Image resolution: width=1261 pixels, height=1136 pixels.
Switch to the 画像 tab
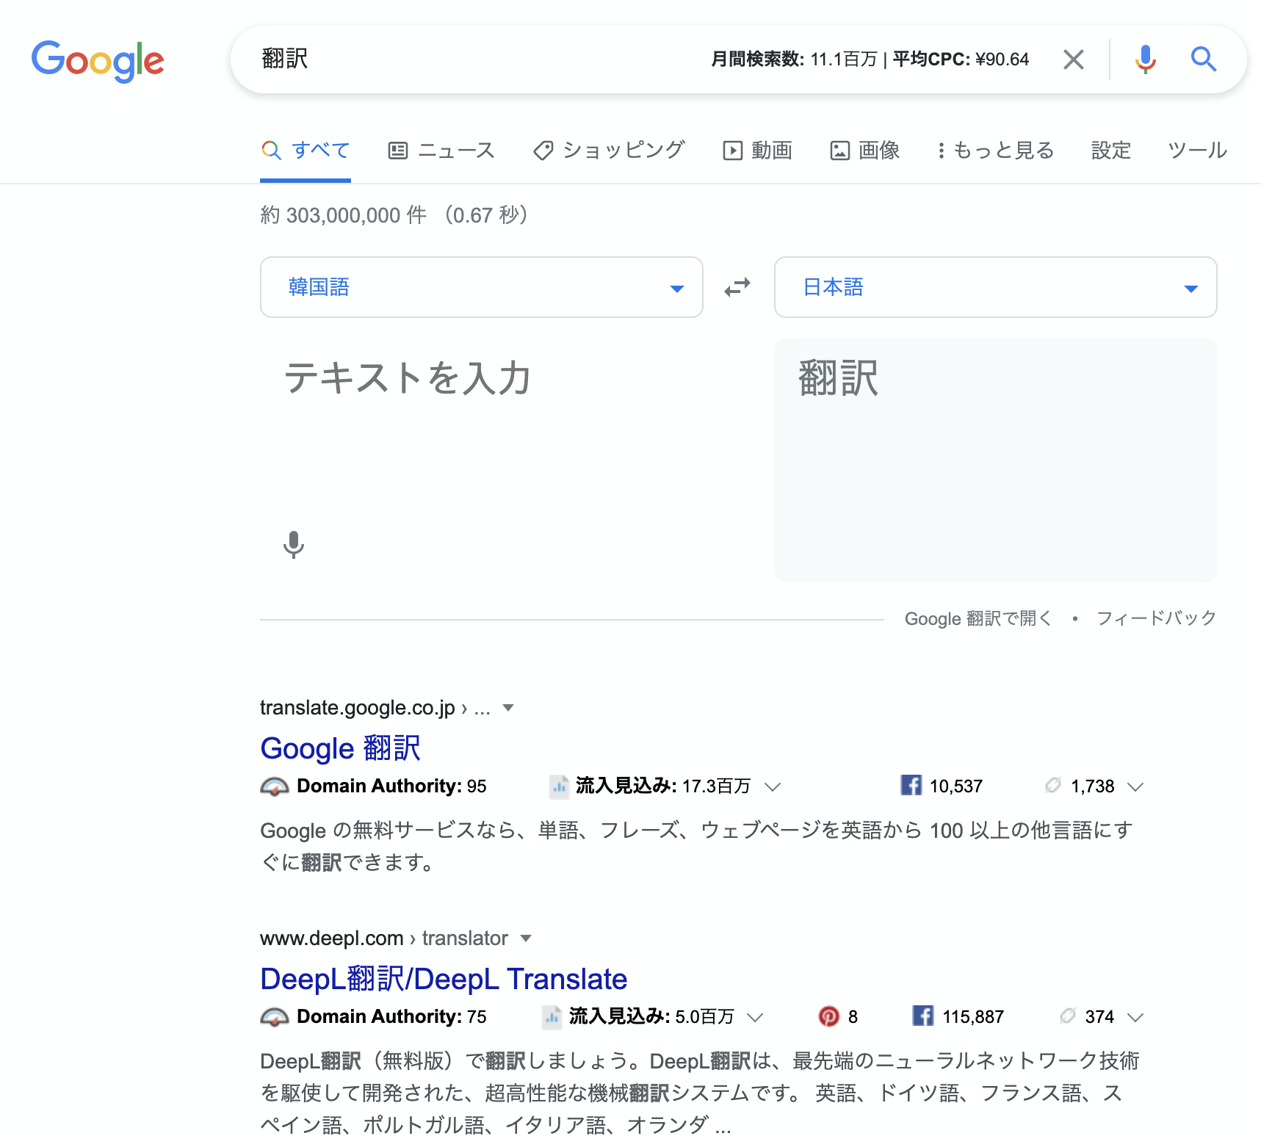865,151
